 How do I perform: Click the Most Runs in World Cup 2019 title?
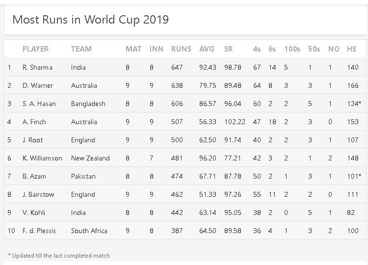[x=90, y=20]
